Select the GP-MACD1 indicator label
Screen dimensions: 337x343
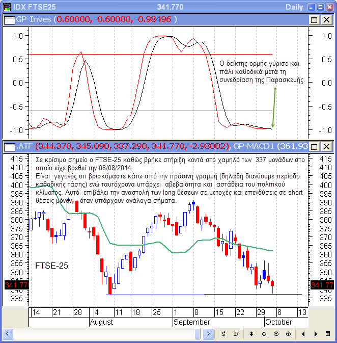(256, 147)
